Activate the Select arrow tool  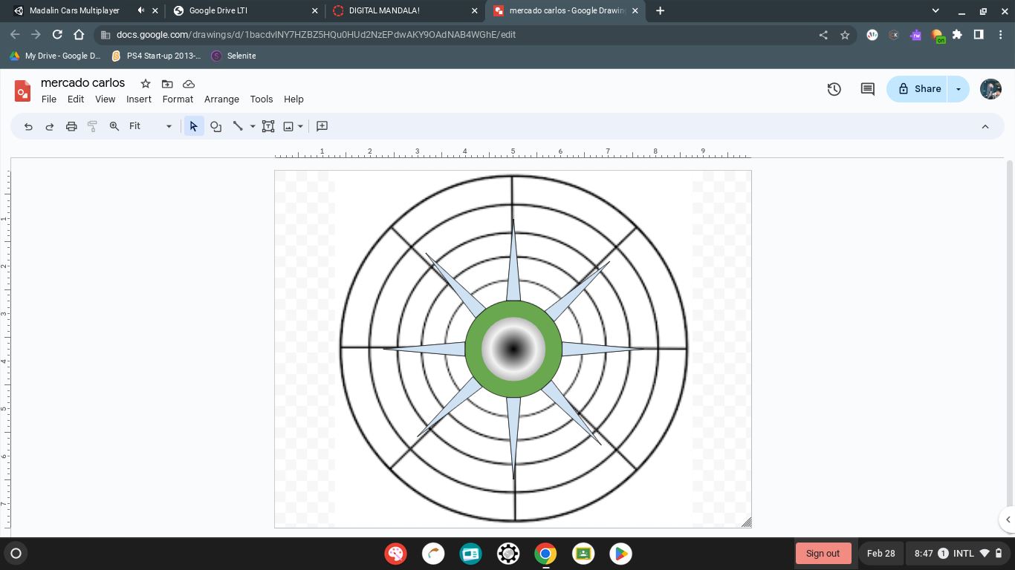[194, 126]
